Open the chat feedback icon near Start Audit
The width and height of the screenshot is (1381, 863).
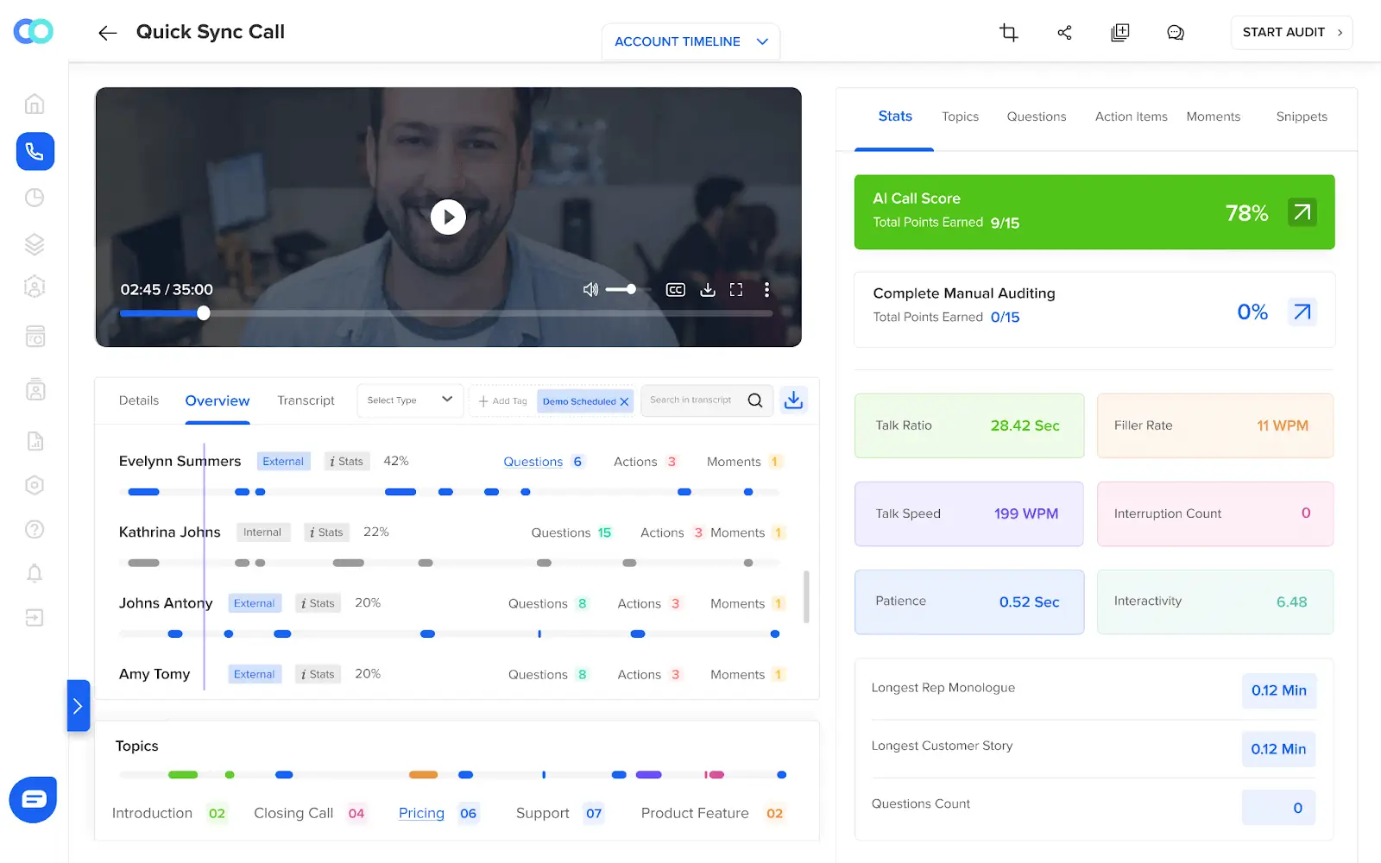click(x=1175, y=32)
